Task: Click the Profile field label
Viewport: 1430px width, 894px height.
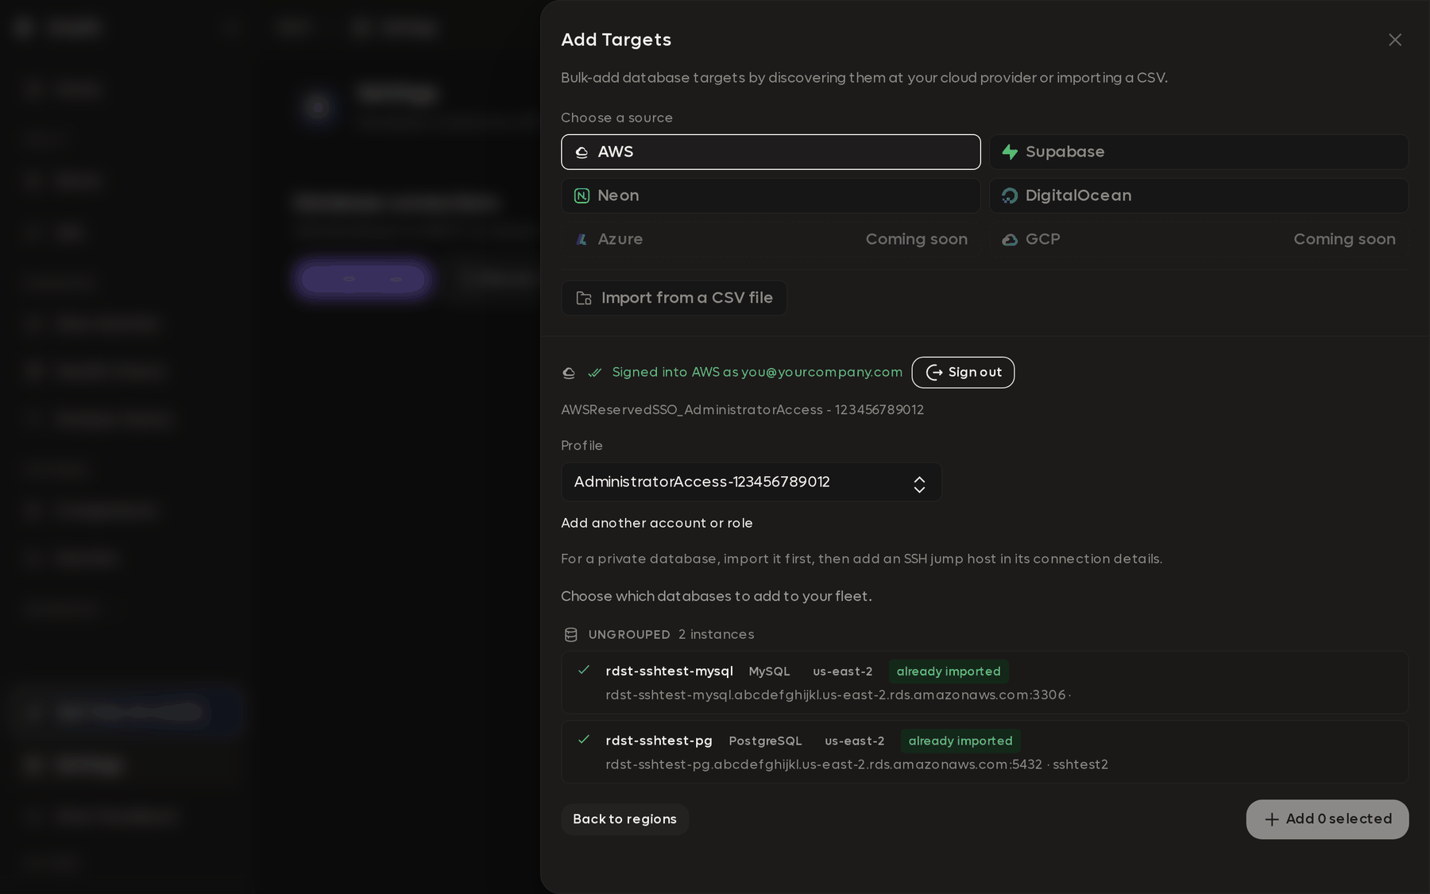Action: 582,446
